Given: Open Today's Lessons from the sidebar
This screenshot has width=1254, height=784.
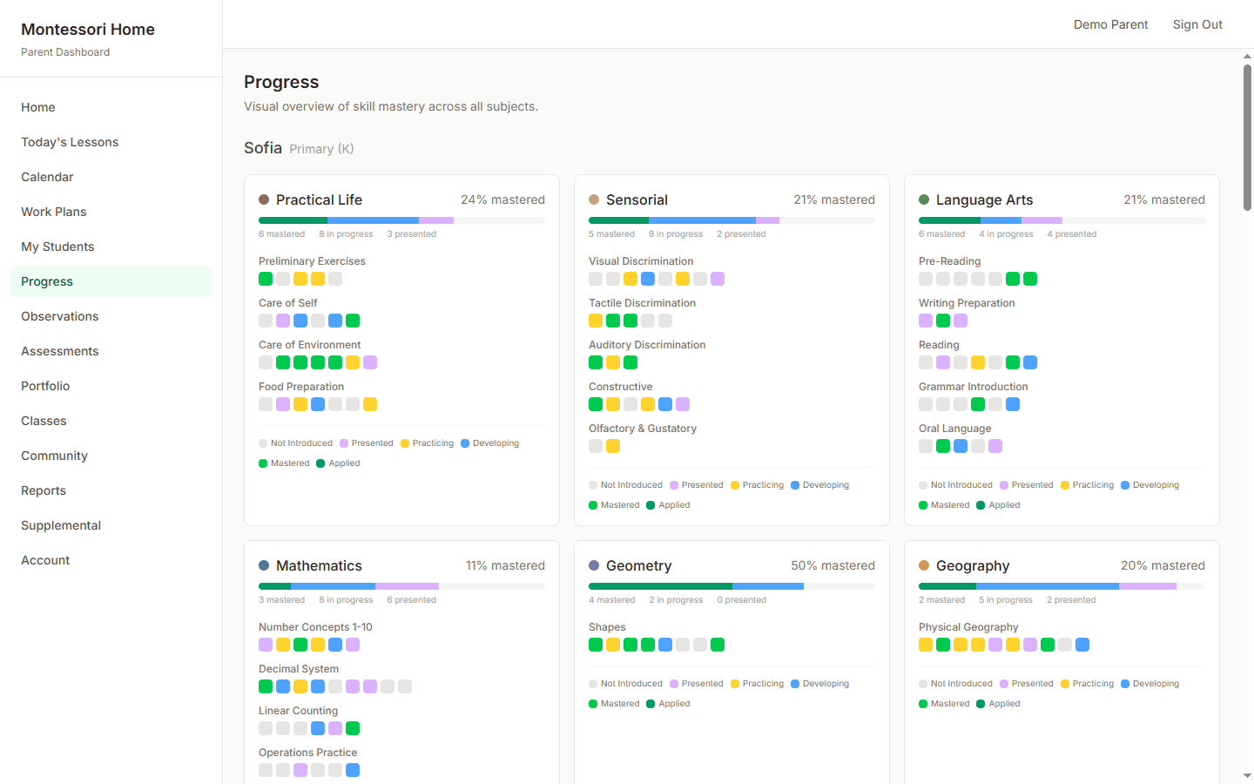Looking at the screenshot, I should pyautogui.click(x=69, y=141).
